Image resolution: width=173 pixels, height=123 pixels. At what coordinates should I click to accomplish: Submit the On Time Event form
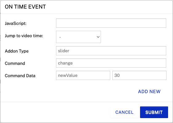[154, 112]
